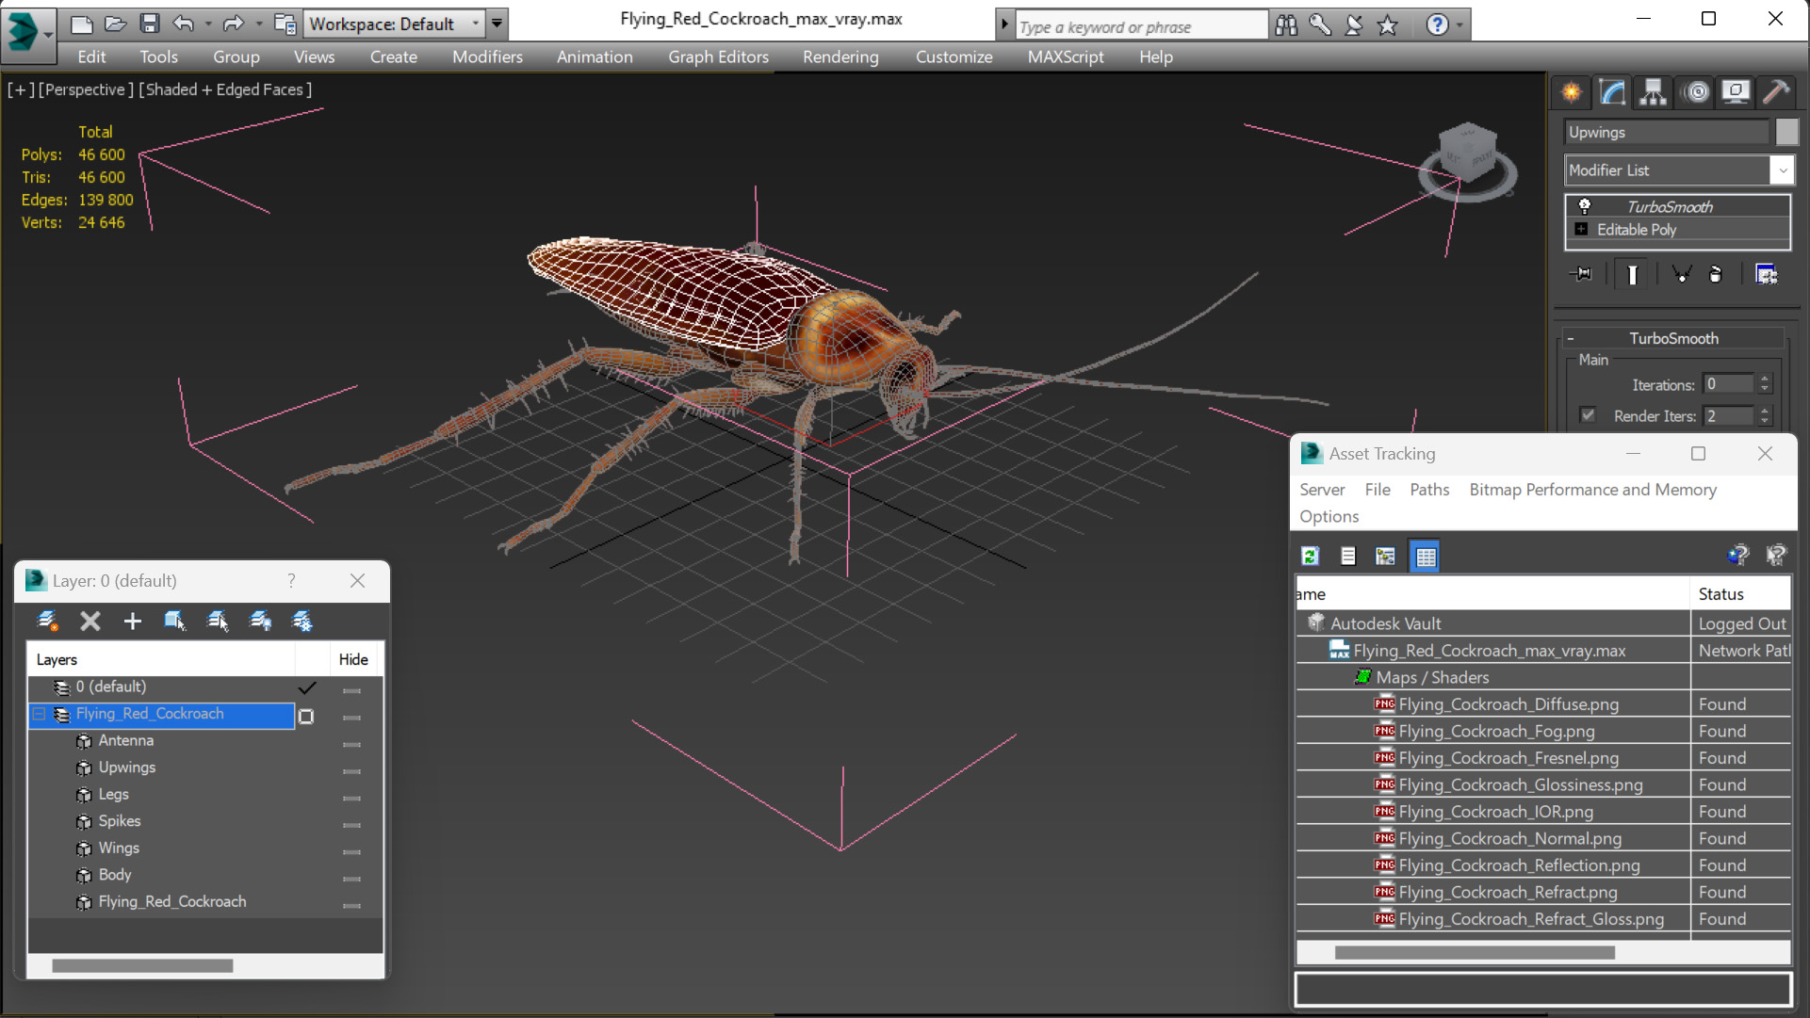
Task: Open the Modifier List dropdown
Action: (1782, 170)
